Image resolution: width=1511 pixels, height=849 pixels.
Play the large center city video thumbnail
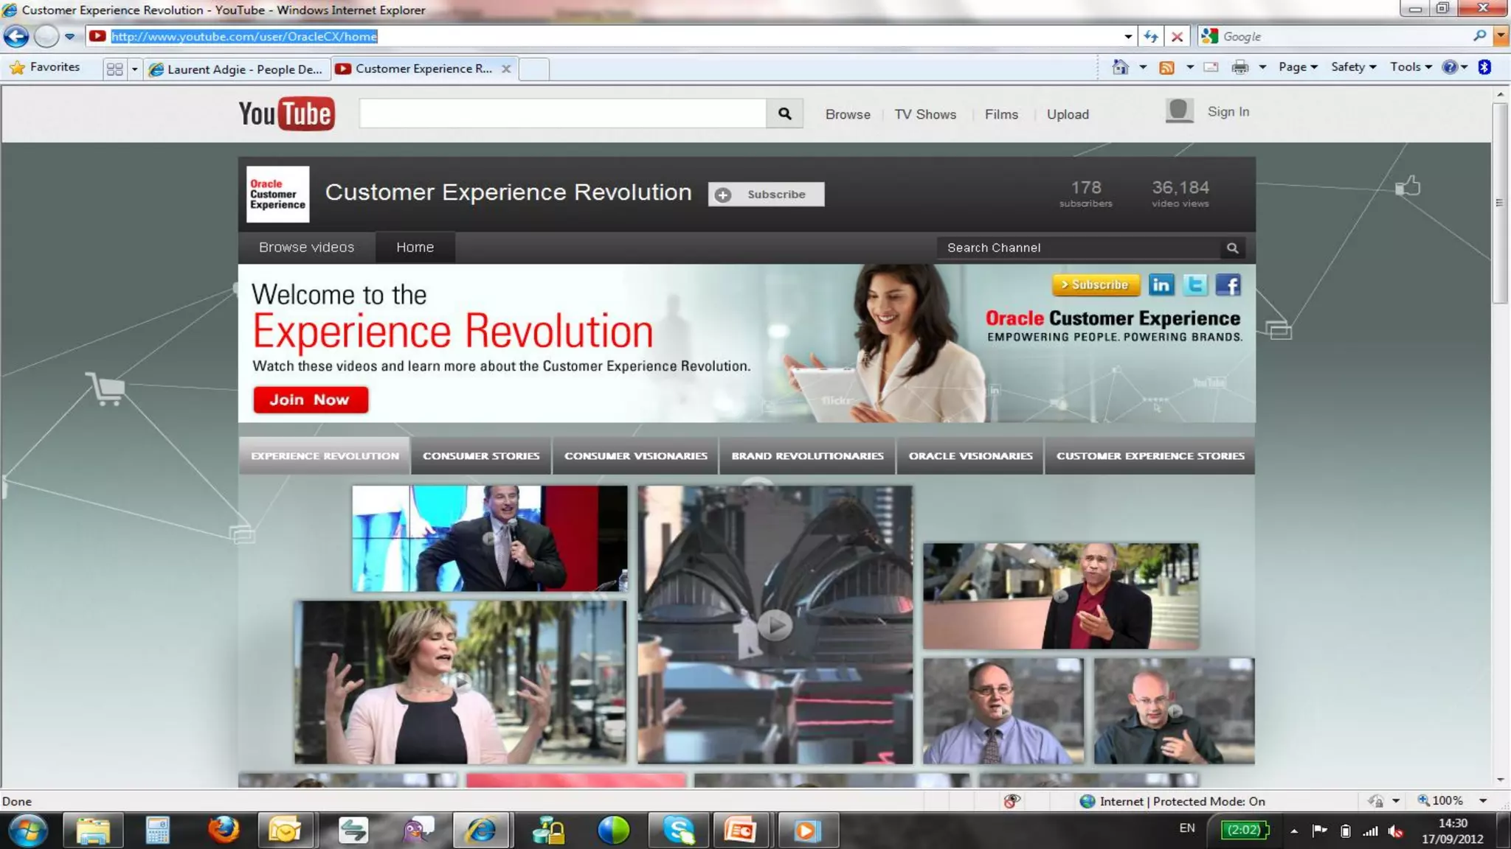click(775, 625)
